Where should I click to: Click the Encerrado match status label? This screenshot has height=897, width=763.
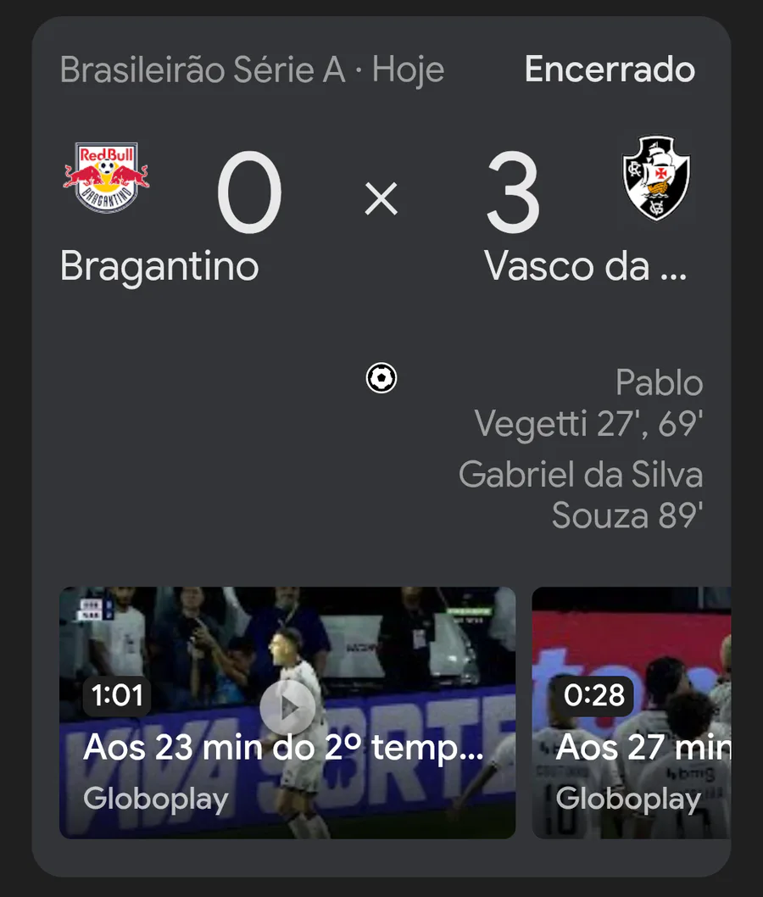(x=610, y=70)
